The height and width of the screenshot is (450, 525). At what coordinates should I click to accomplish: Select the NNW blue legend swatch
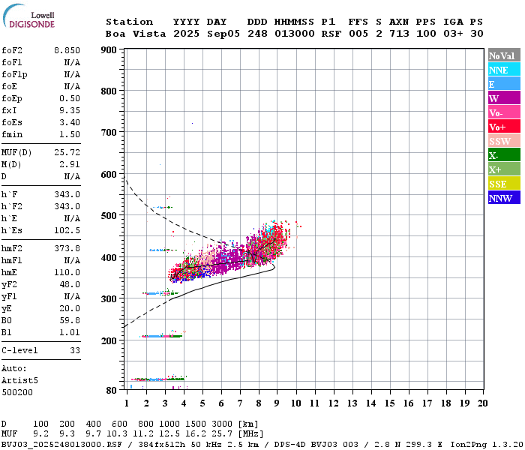tap(504, 198)
